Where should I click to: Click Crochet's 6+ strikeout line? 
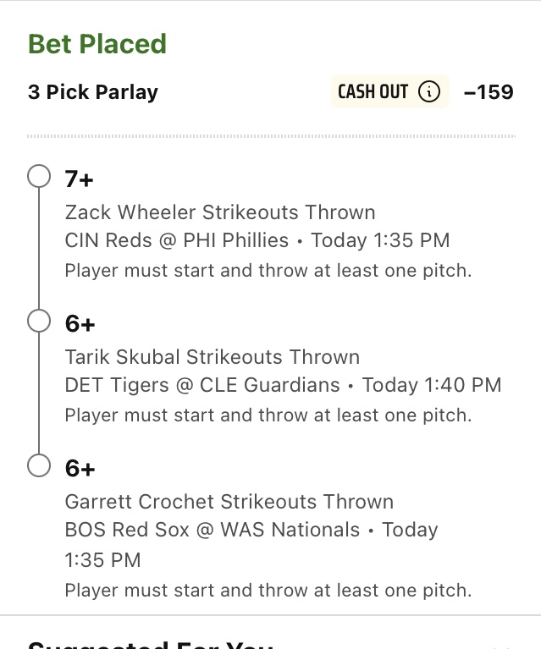pos(80,469)
